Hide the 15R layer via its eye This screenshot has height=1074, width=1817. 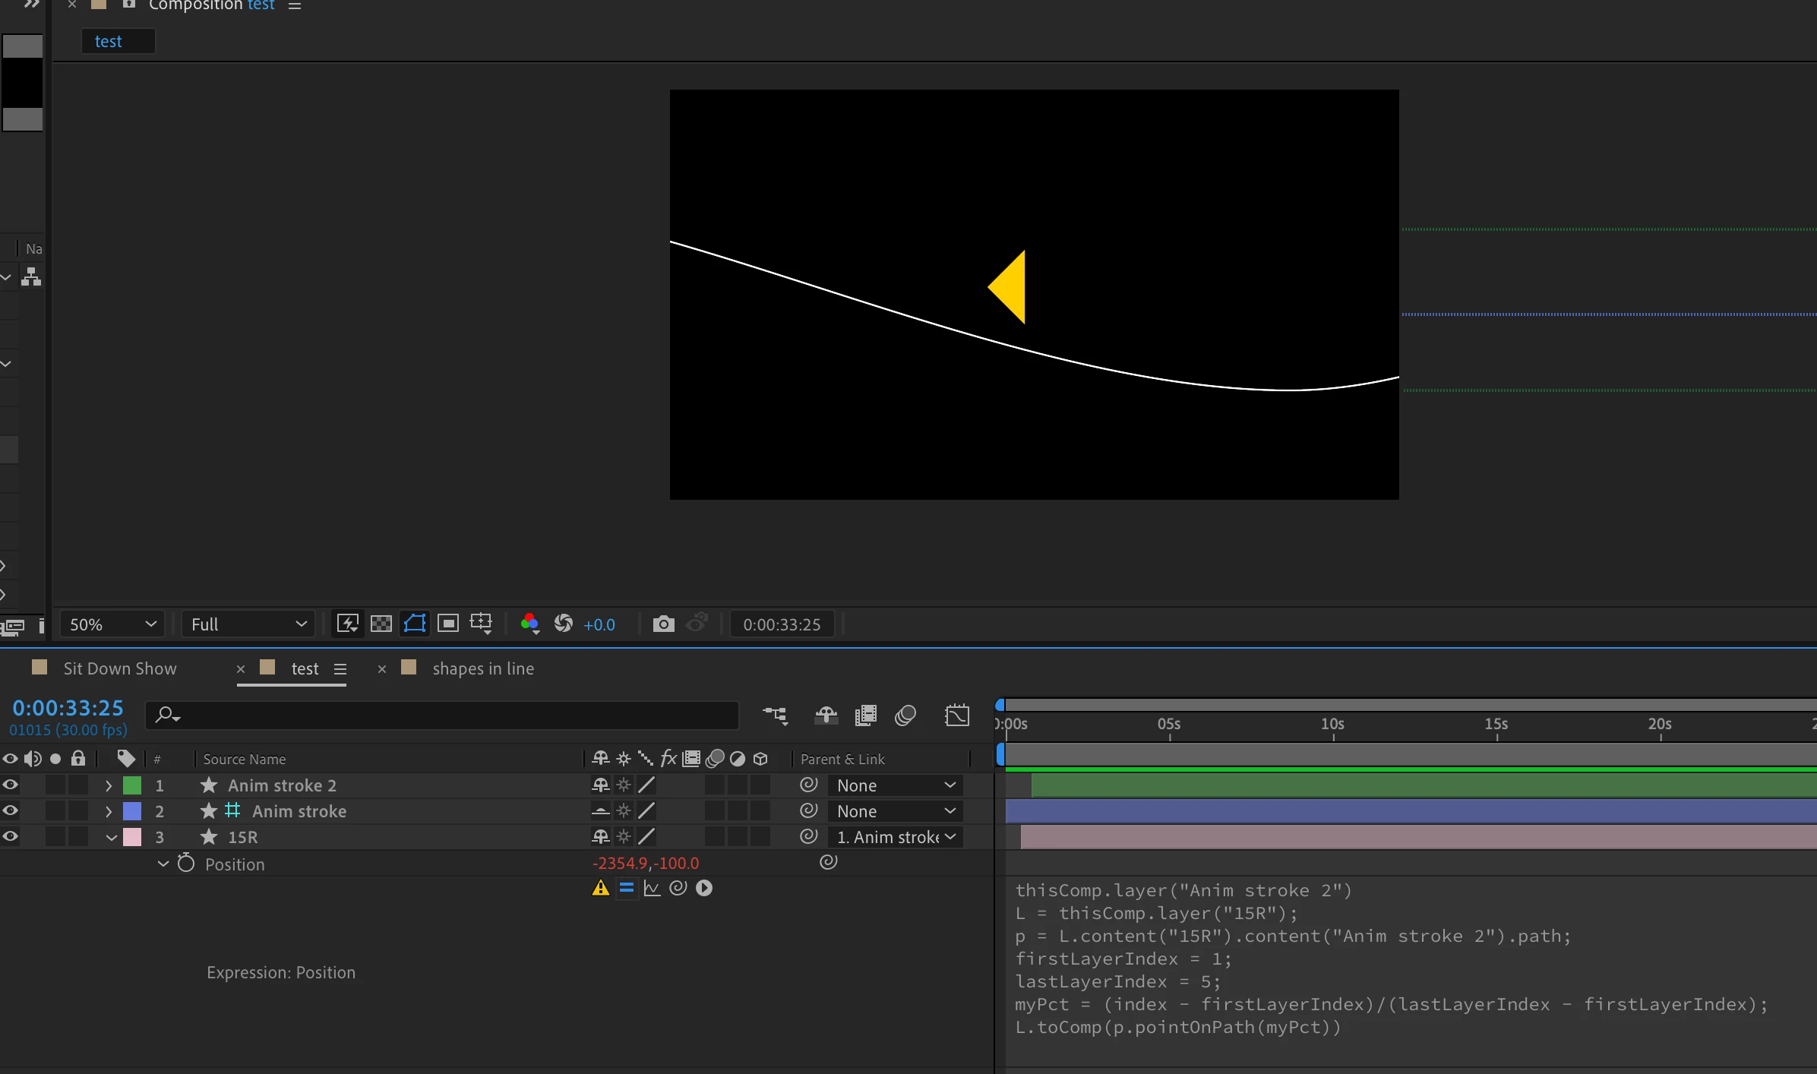pos(11,837)
